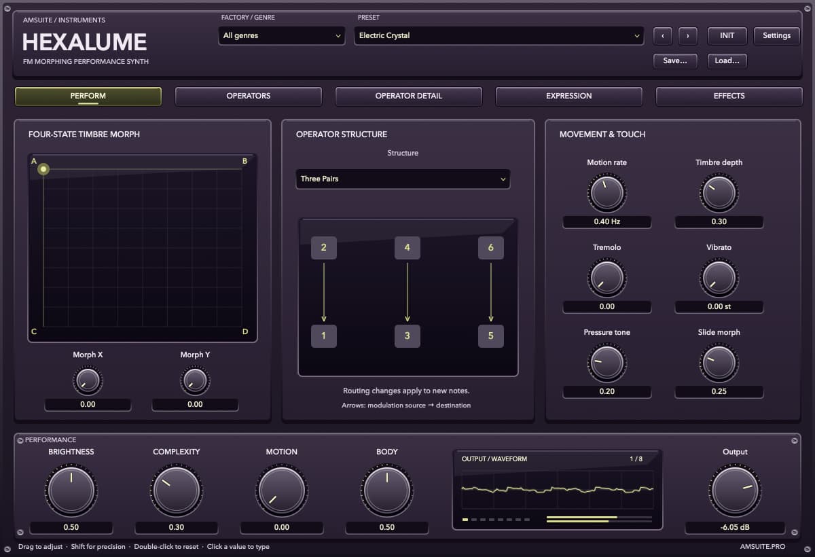Viewport: 815px width, 557px height.
Task: Open the Operator Detail tab
Action: (409, 96)
